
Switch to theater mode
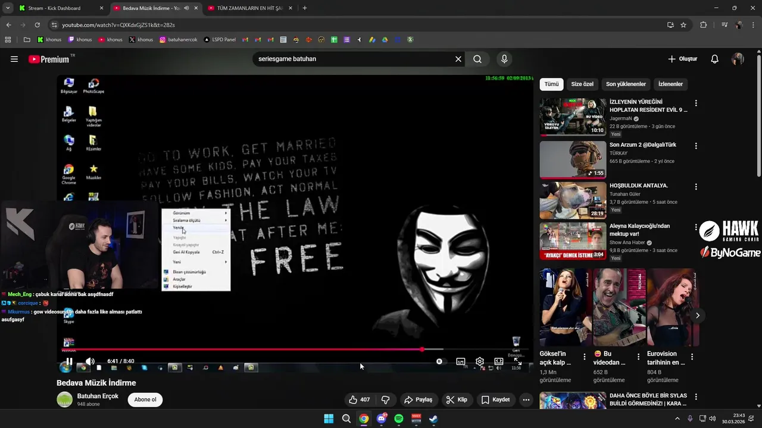pyautogui.click(x=499, y=361)
